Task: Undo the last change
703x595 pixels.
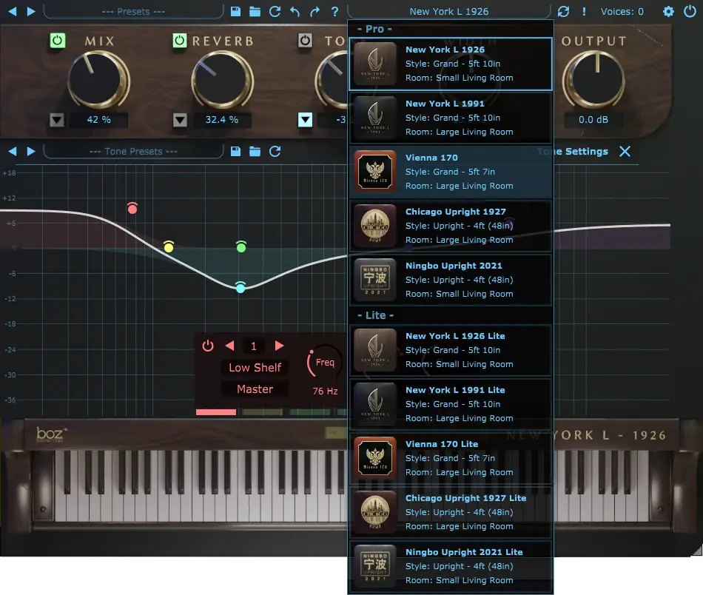Action: 295,12
